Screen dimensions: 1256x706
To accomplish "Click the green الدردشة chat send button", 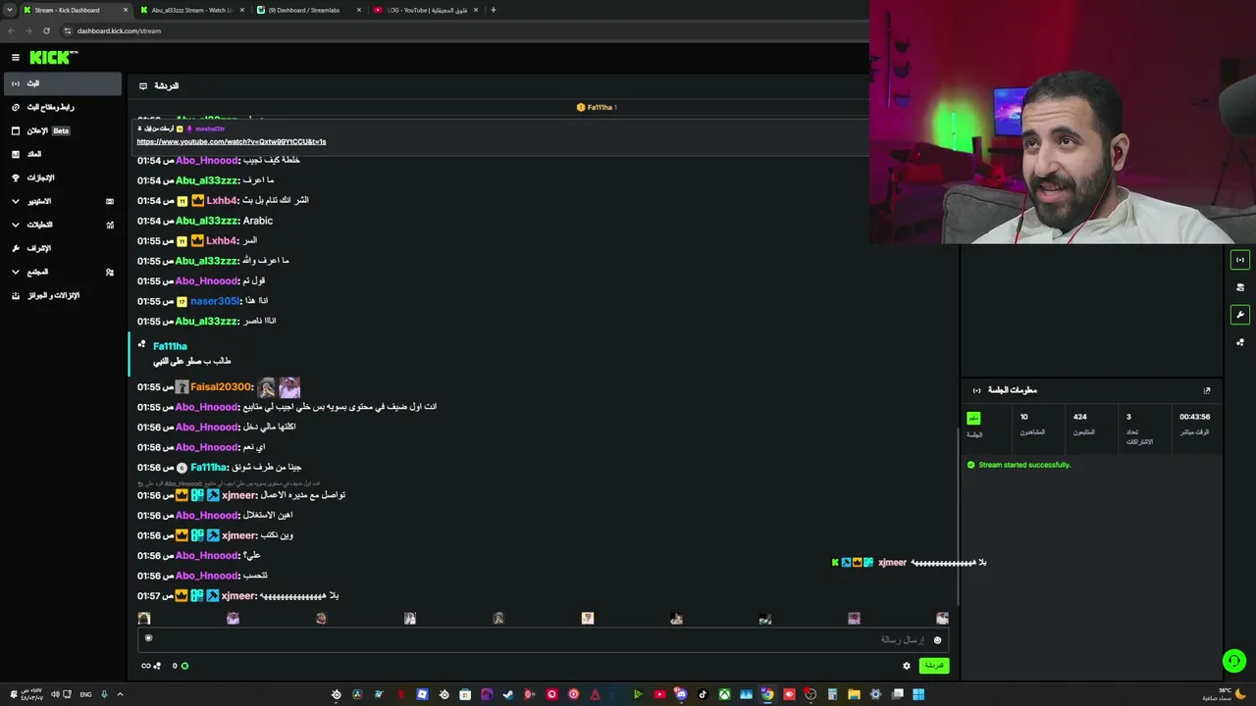I will [x=934, y=666].
